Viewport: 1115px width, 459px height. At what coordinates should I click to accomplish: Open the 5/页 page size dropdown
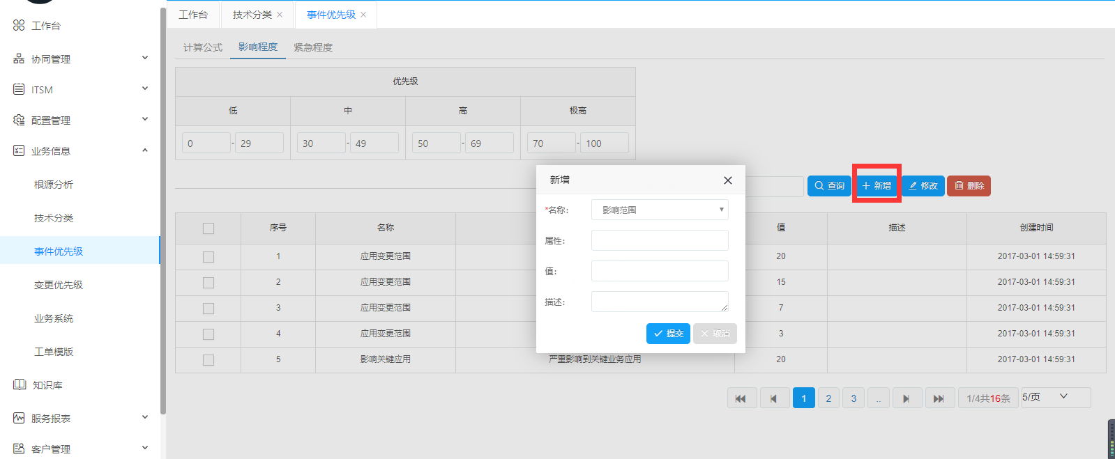tap(1055, 397)
